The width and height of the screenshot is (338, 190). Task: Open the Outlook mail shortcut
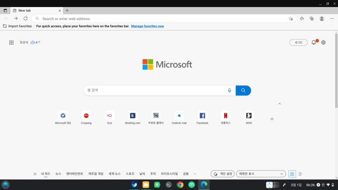179,117
